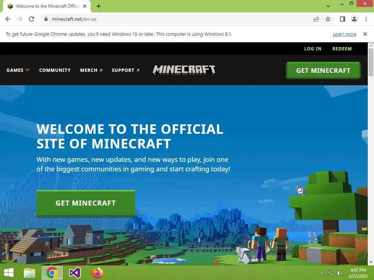The image size is (374, 280).
Task: Show hidden system tray icons
Action: [x=322, y=273]
